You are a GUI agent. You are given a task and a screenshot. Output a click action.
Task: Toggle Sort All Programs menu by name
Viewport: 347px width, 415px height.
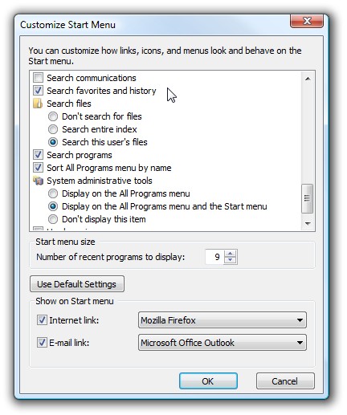pyautogui.click(x=38, y=168)
